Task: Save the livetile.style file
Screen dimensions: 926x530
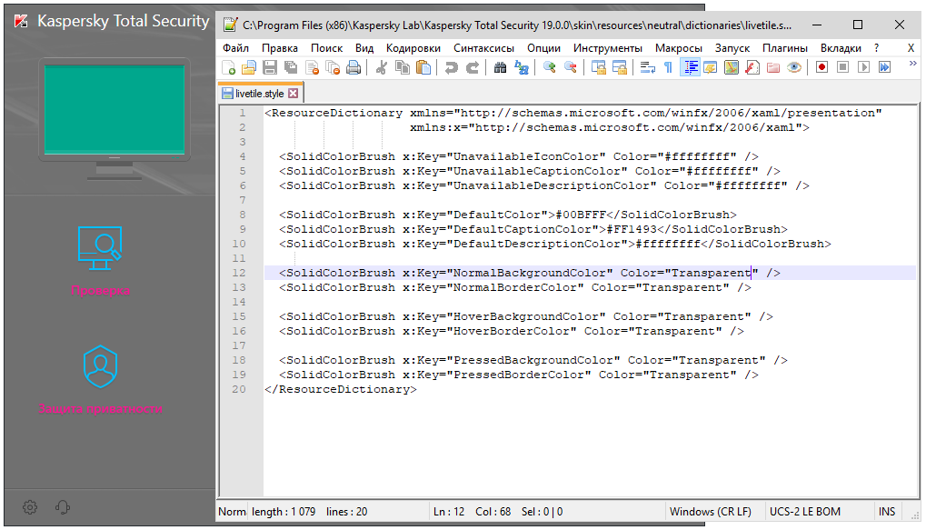Action: [x=270, y=67]
